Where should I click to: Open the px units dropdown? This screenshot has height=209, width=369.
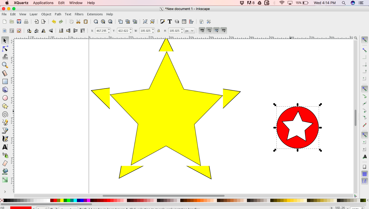190,31
